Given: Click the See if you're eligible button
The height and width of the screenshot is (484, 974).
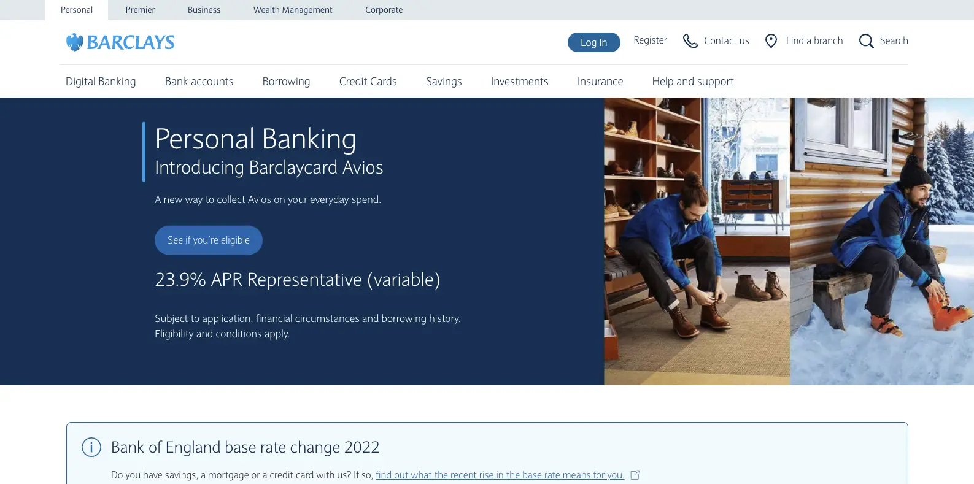Looking at the screenshot, I should pos(209,240).
